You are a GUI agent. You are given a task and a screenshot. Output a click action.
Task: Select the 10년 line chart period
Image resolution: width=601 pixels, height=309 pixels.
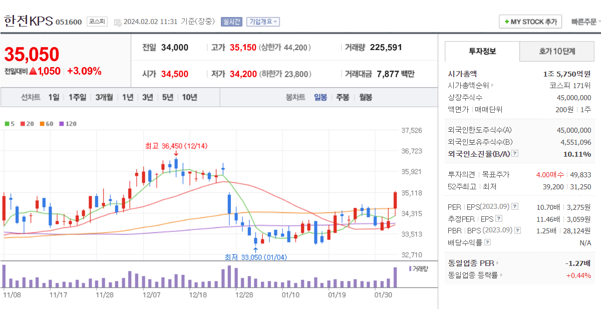[x=189, y=97]
